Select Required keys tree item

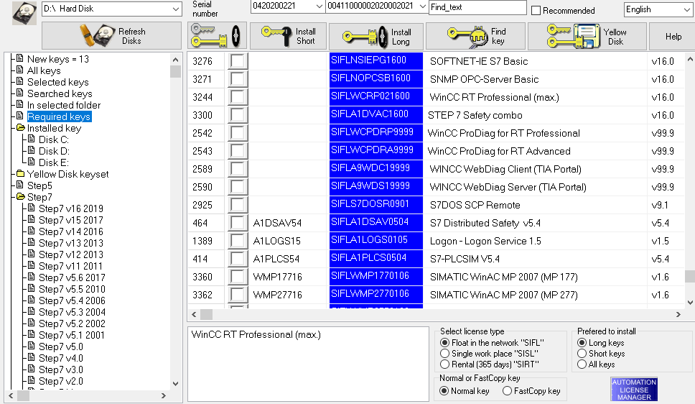tap(59, 116)
